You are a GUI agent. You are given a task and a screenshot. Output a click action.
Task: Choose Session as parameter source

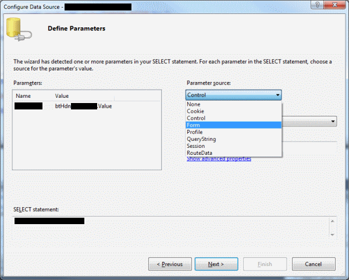[196, 146]
